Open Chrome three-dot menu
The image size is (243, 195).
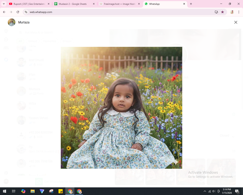click(239, 12)
